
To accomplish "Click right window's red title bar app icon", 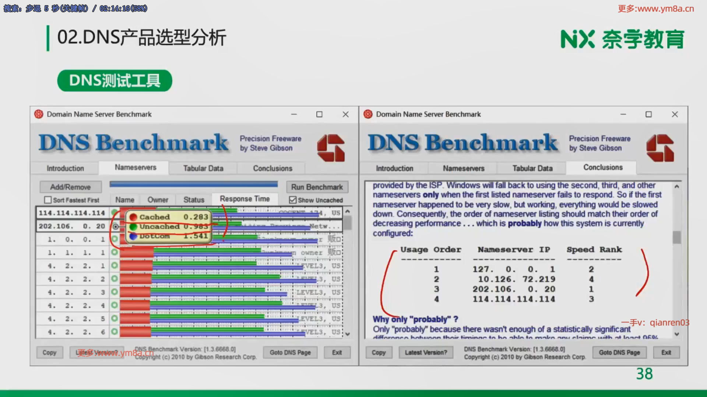I will [x=368, y=114].
